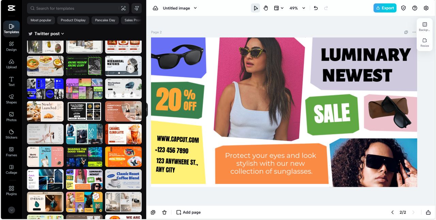Choose the Newly Launched bakery template
436x220 pixels.
pyautogui.click(x=45, y=111)
